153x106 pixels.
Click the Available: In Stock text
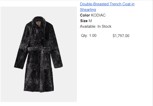[95, 26]
